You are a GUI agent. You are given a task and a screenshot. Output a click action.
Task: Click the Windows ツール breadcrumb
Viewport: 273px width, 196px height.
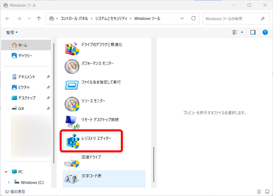pos(147,18)
